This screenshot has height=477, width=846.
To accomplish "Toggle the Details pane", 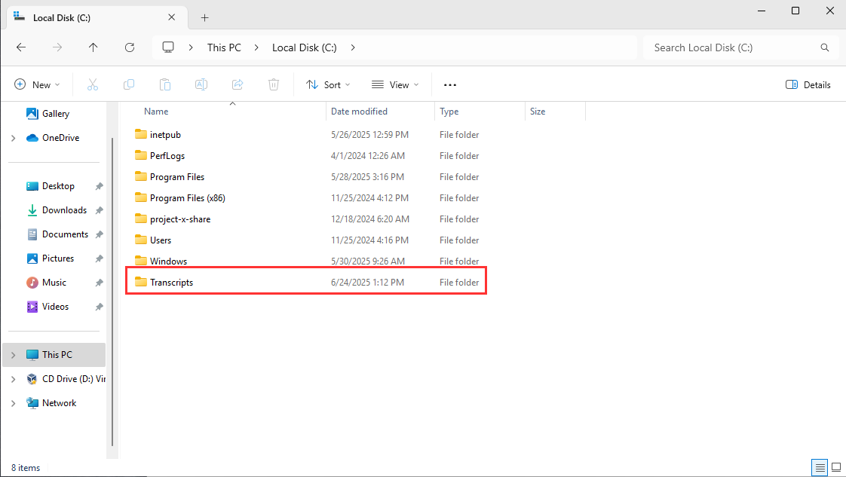I will click(x=808, y=85).
